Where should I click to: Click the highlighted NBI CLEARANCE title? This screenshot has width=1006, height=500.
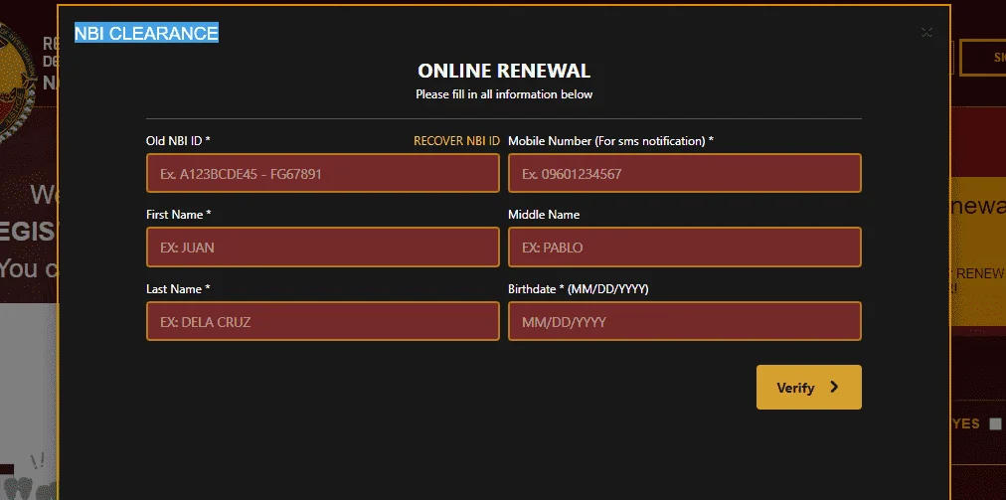[146, 33]
